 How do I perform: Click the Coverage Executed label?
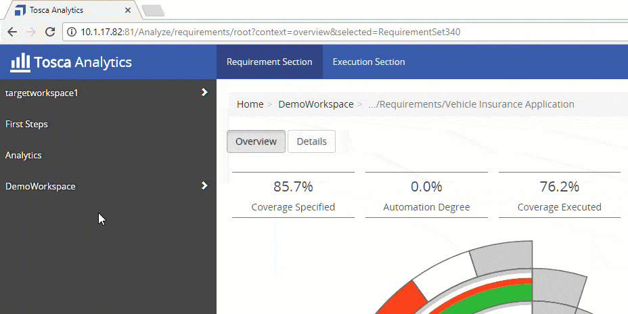tap(560, 207)
